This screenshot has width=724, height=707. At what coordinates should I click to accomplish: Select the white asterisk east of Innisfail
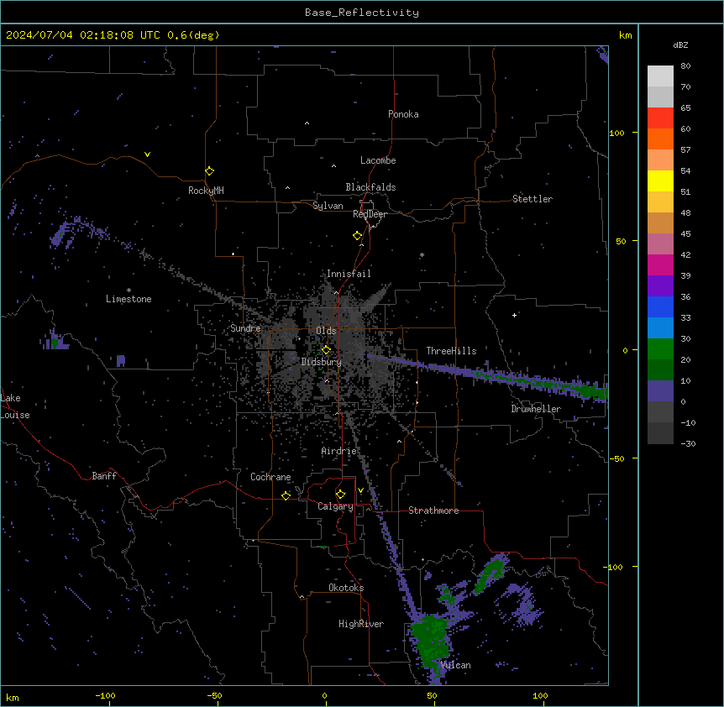point(422,255)
